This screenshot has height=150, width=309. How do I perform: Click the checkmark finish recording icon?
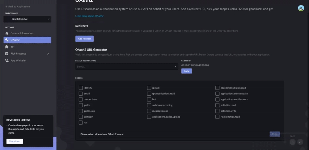coord(300,142)
